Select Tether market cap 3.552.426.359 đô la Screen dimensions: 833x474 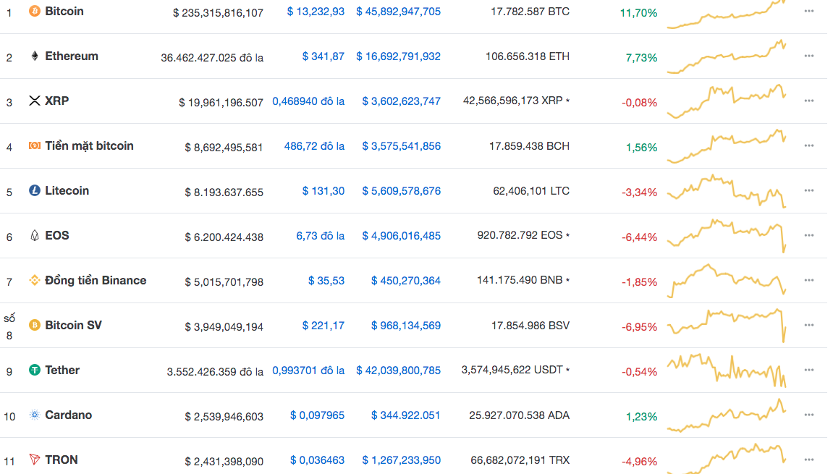coord(215,371)
